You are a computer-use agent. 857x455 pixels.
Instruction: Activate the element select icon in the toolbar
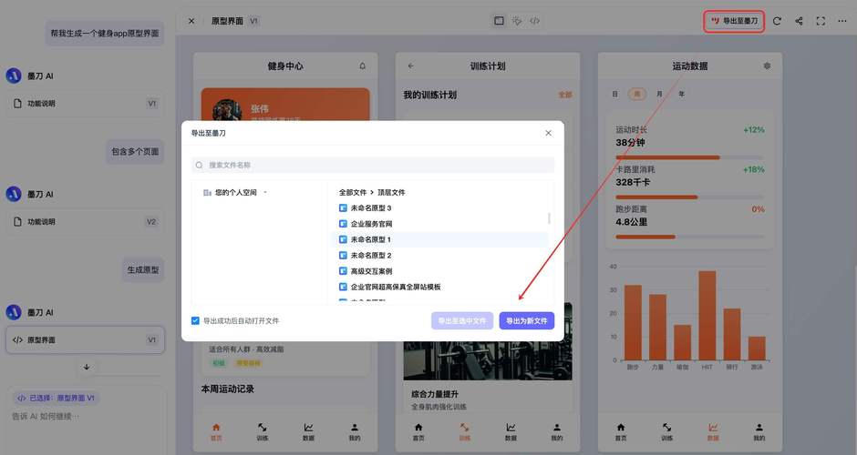coord(517,21)
